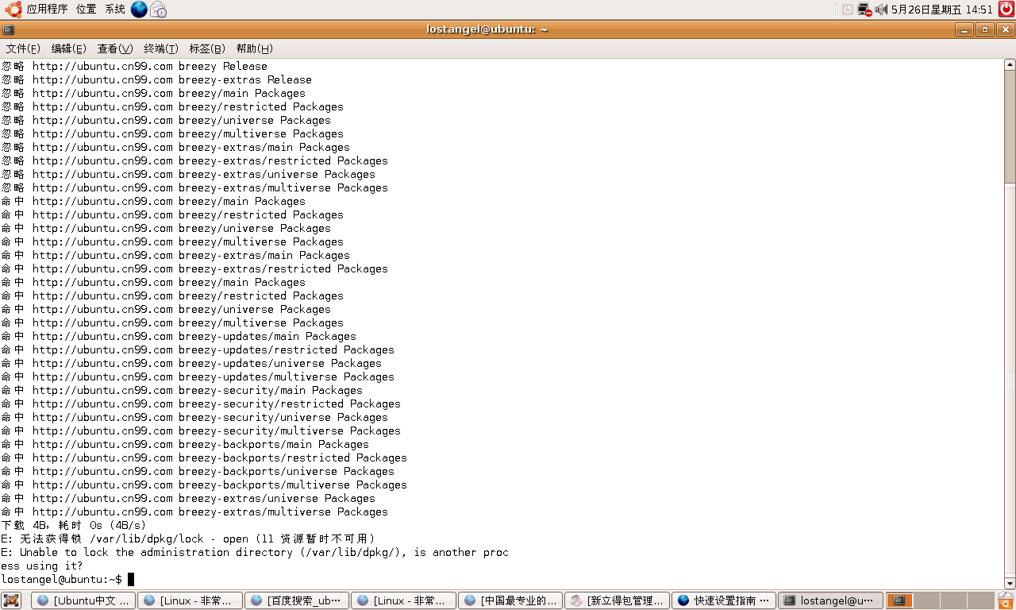Close the terminal window
Image resolution: width=1016 pixels, height=610 pixels.
[x=1005, y=29]
